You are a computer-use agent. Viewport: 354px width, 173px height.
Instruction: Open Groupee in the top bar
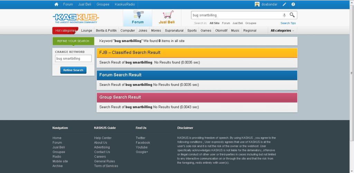click(103, 4)
